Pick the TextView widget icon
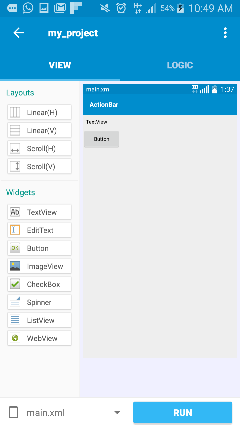 15,212
